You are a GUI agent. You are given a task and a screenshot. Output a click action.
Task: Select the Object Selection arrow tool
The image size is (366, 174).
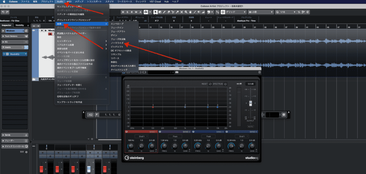[x=155, y=12]
